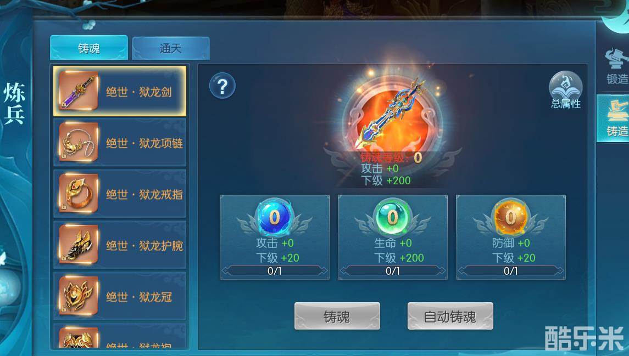Select the green 生命 life orb

[392, 217]
